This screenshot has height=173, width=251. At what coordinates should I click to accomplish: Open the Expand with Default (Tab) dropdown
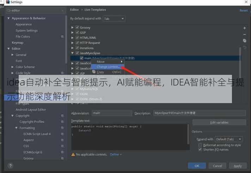[229, 139]
